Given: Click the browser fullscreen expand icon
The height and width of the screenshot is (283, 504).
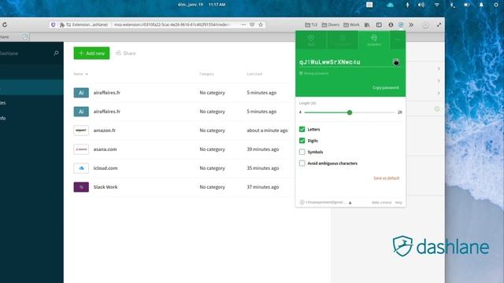Looking at the screenshot, I should point(439,24).
